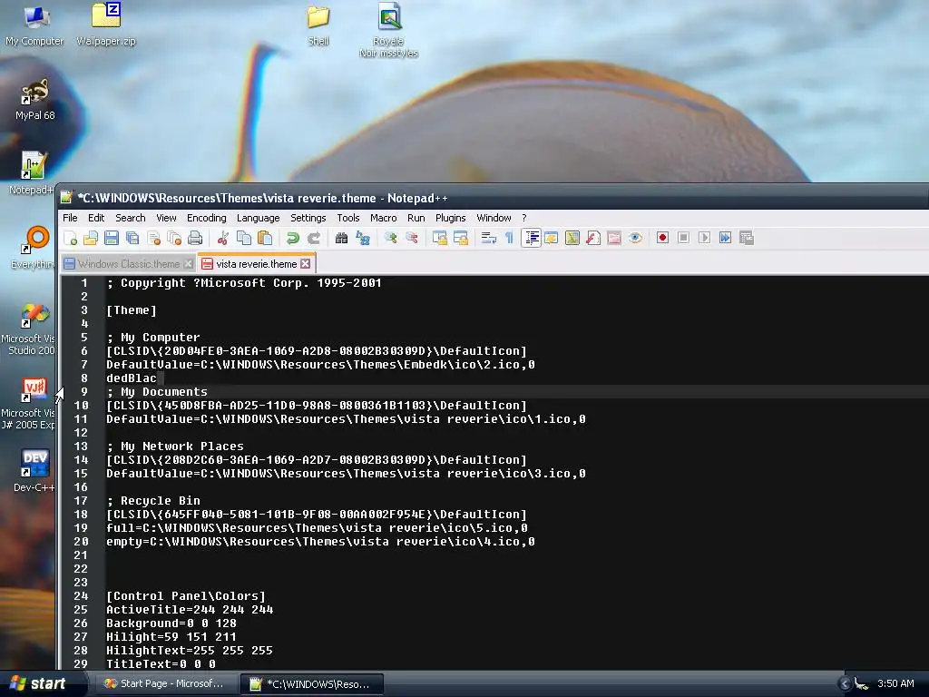Expand hidden tray icons with the arrow
929x697 pixels.
pyautogui.click(x=845, y=684)
